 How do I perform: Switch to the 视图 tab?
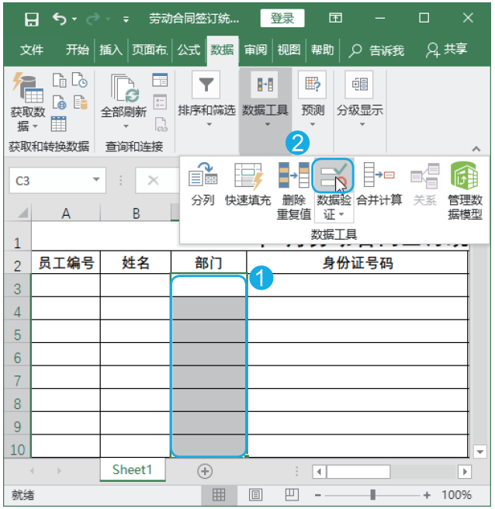pos(289,50)
